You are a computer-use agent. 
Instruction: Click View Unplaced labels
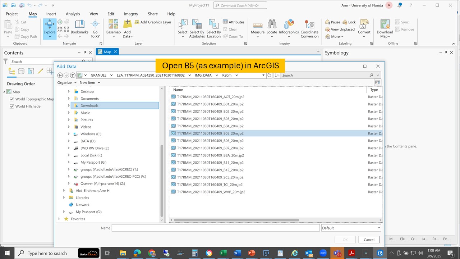tap(340, 29)
